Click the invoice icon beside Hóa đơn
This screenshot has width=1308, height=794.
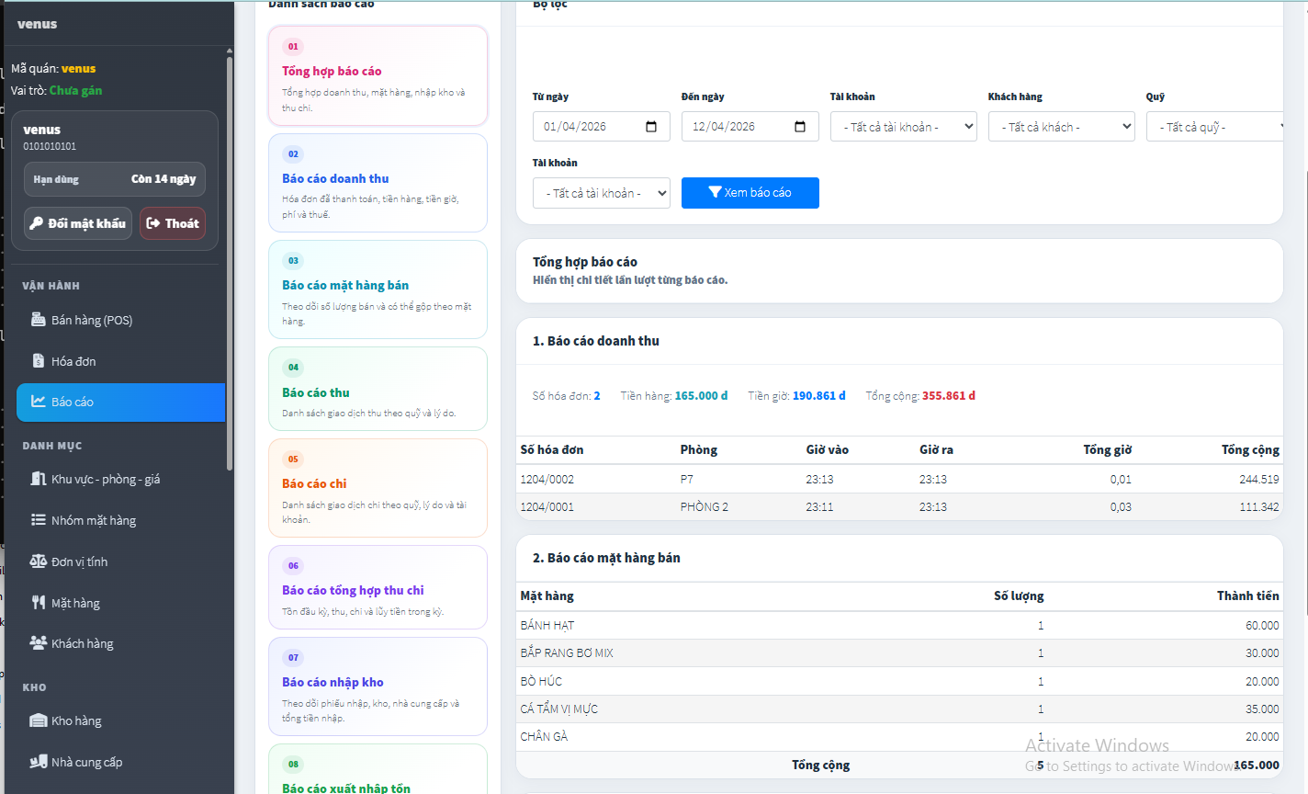pos(38,361)
